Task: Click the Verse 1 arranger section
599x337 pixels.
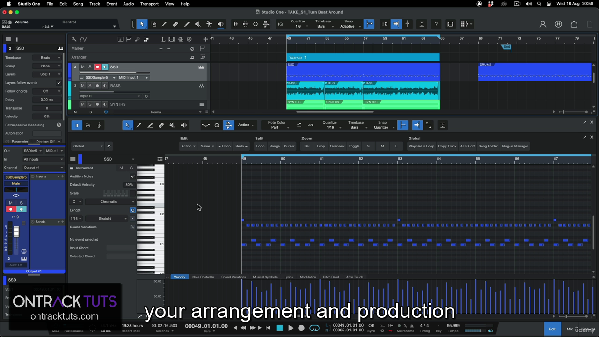Action: pyautogui.click(x=363, y=58)
